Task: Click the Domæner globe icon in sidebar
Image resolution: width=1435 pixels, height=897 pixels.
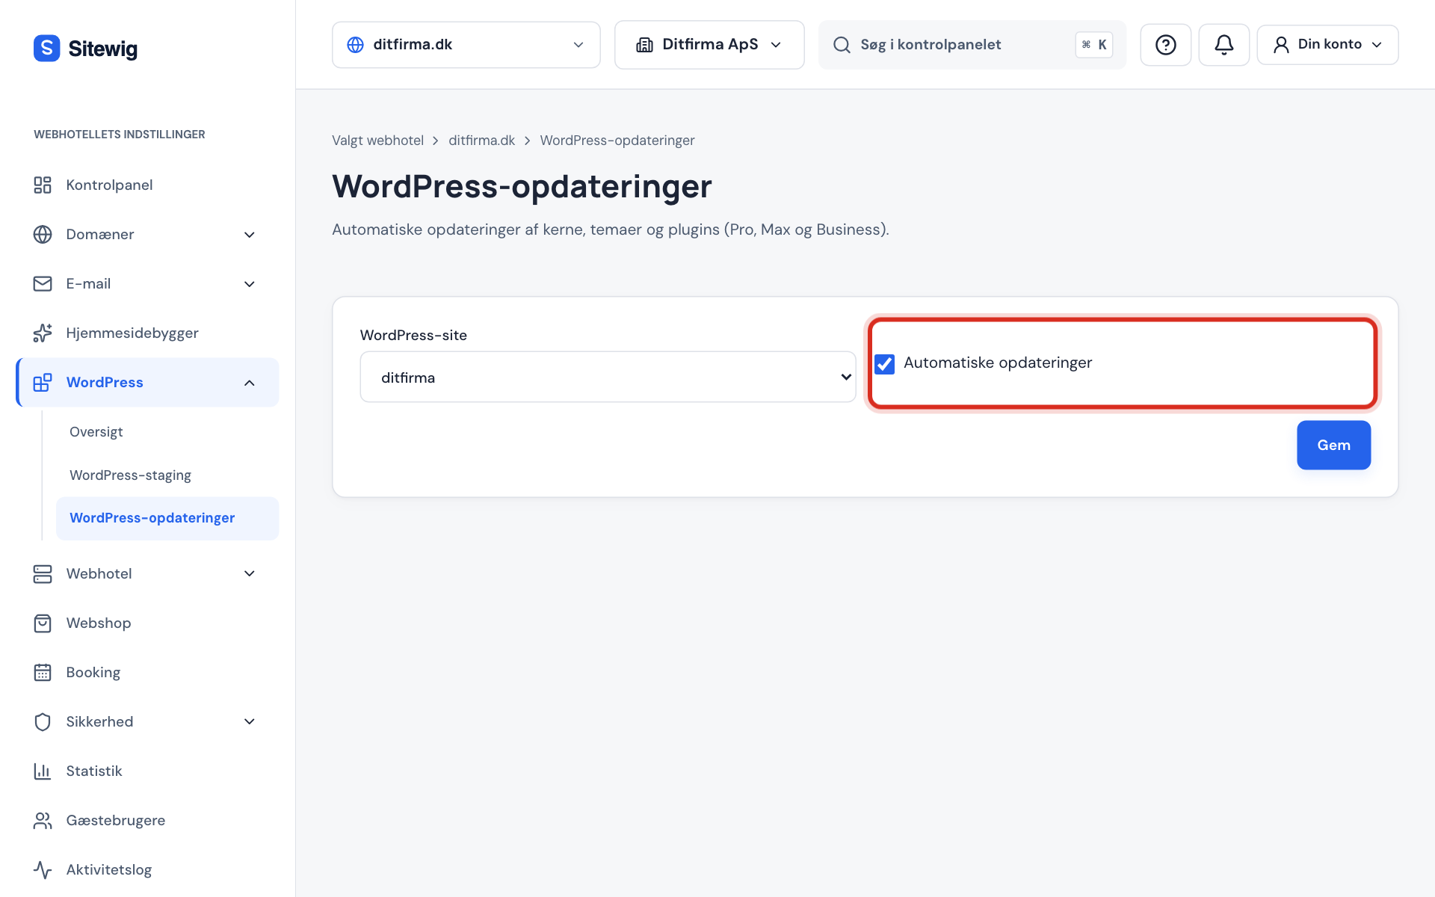Action: pos(43,235)
